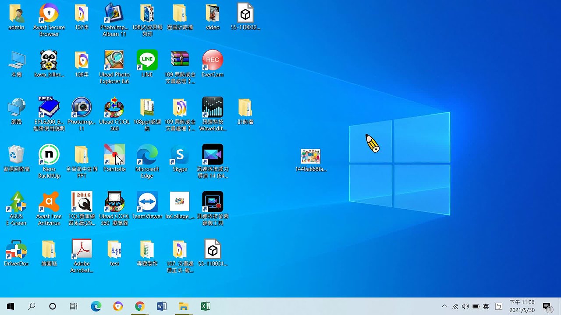Open Microsoft Edge desktop shortcut
Image resolution: width=561 pixels, height=315 pixels.
click(x=147, y=155)
